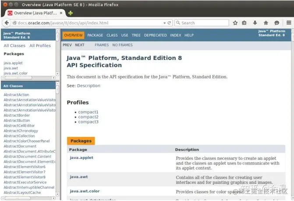Open the AbstractCellEditor class
This screenshot has width=294, height=201.
19,126
